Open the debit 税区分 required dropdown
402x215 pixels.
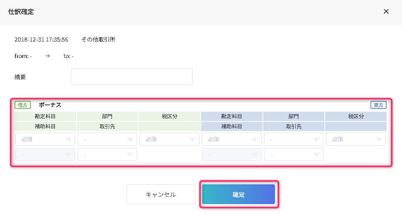[x=169, y=139]
